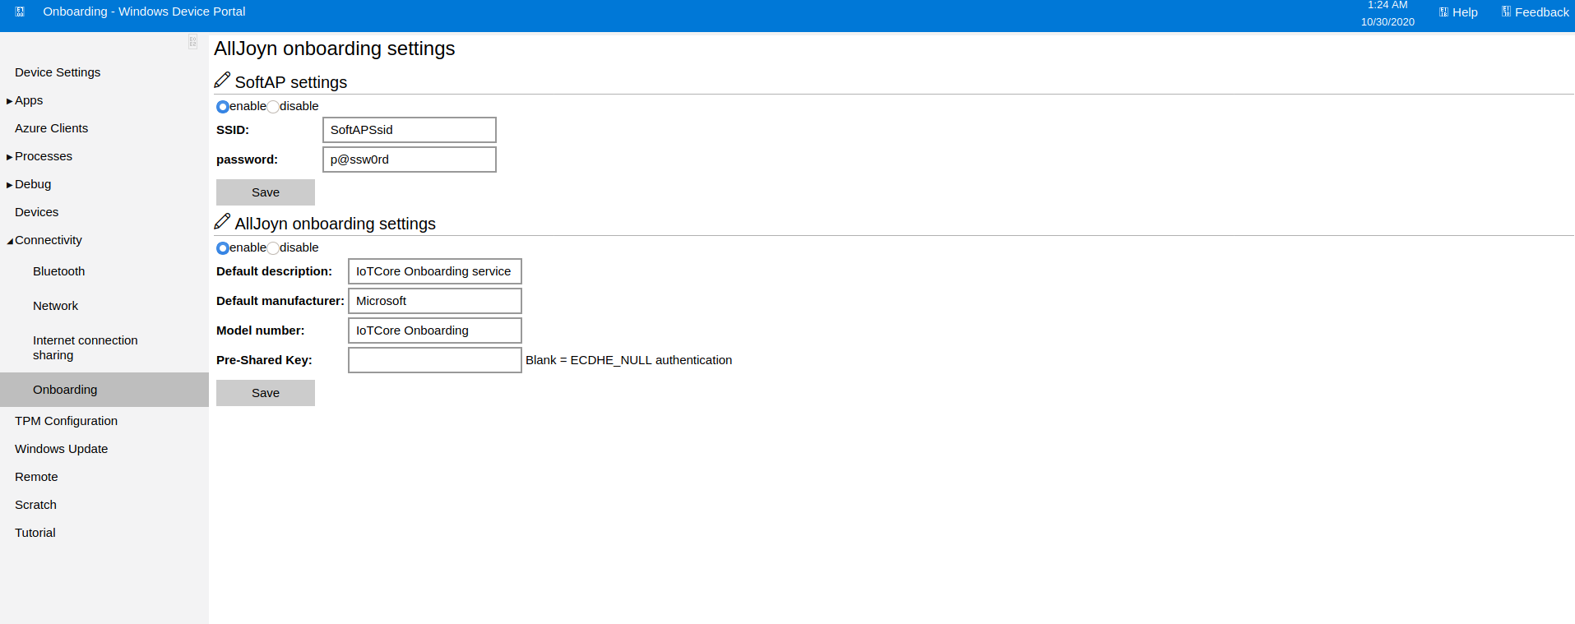Click the Pre-Shared Key input field
Image resolution: width=1575 pixels, height=624 pixels.
pyautogui.click(x=434, y=360)
